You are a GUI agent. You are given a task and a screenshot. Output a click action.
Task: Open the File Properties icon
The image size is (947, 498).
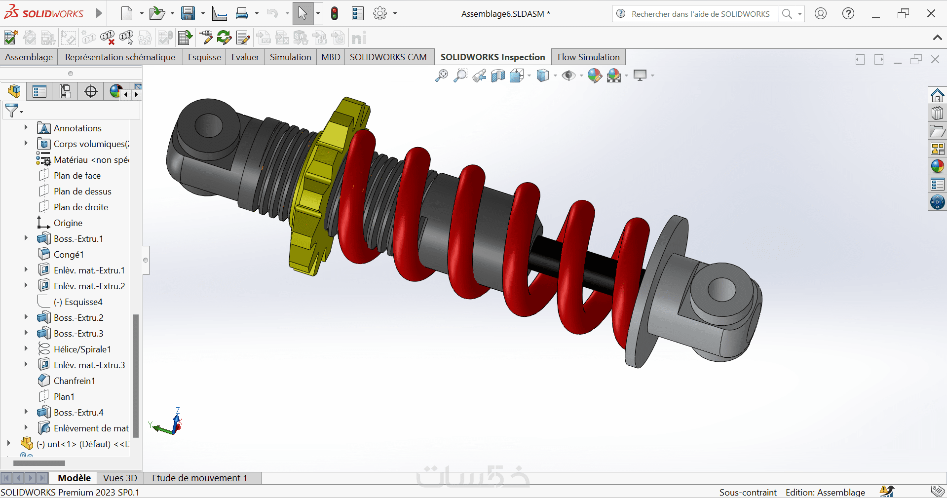click(x=358, y=13)
